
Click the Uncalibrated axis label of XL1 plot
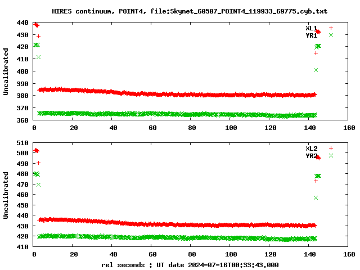(x=6, y=71)
